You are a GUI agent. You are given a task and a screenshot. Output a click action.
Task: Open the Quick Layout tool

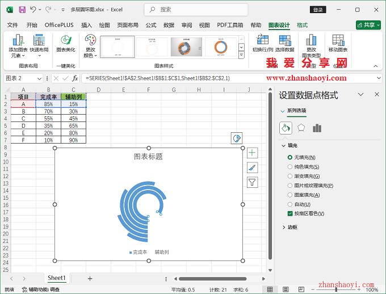click(x=40, y=45)
